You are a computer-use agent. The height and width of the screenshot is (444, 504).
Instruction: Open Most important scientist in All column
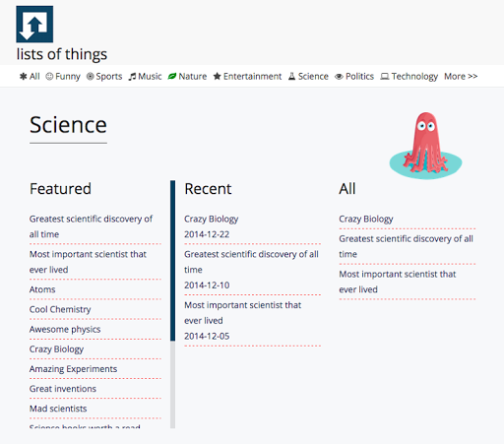[x=398, y=282]
